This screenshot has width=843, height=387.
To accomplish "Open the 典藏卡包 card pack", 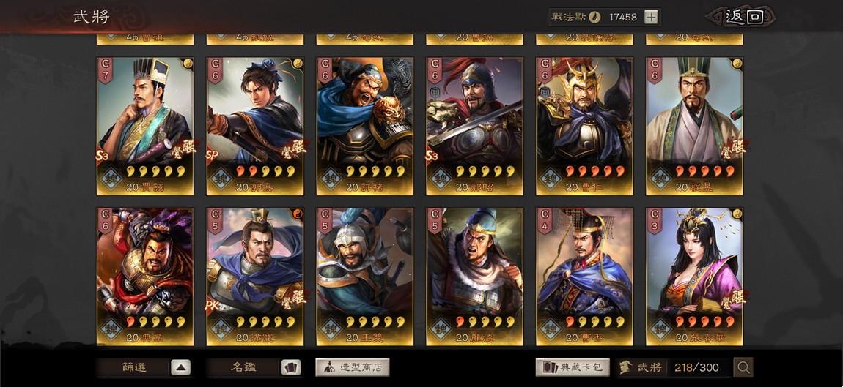I will tap(572, 368).
